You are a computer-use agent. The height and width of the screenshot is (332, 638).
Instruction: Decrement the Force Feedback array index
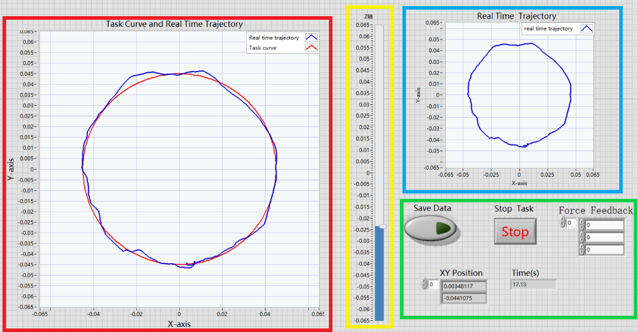pos(562,225)
